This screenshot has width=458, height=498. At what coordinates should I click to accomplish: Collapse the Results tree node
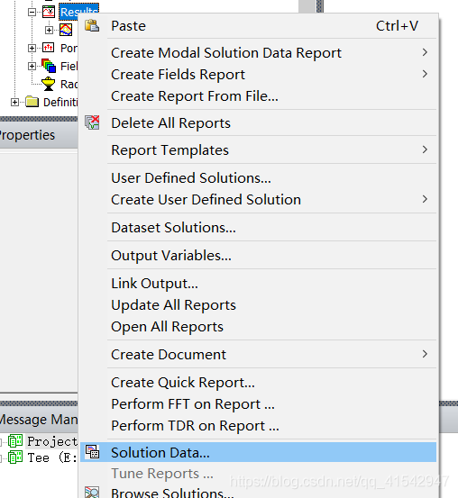tap(32, 12)
